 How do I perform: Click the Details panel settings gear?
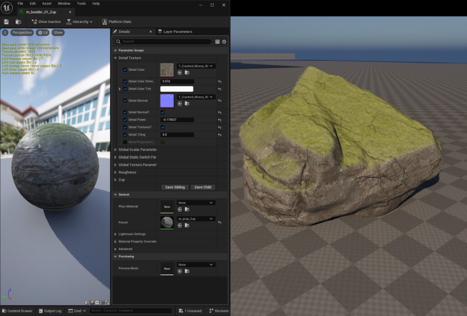point(224,42)
